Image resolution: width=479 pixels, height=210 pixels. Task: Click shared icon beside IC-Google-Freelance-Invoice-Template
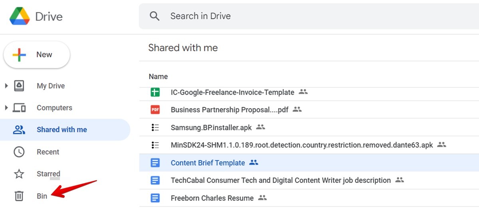pos(303,92)
